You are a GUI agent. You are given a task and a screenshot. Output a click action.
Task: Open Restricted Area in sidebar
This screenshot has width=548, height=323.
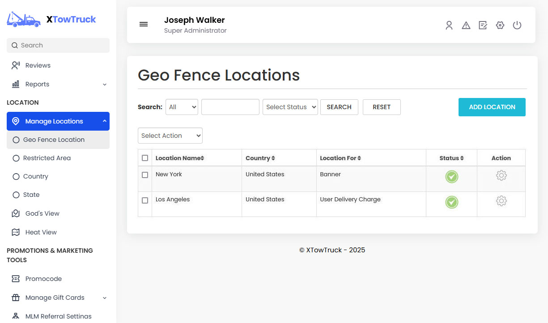47,158
